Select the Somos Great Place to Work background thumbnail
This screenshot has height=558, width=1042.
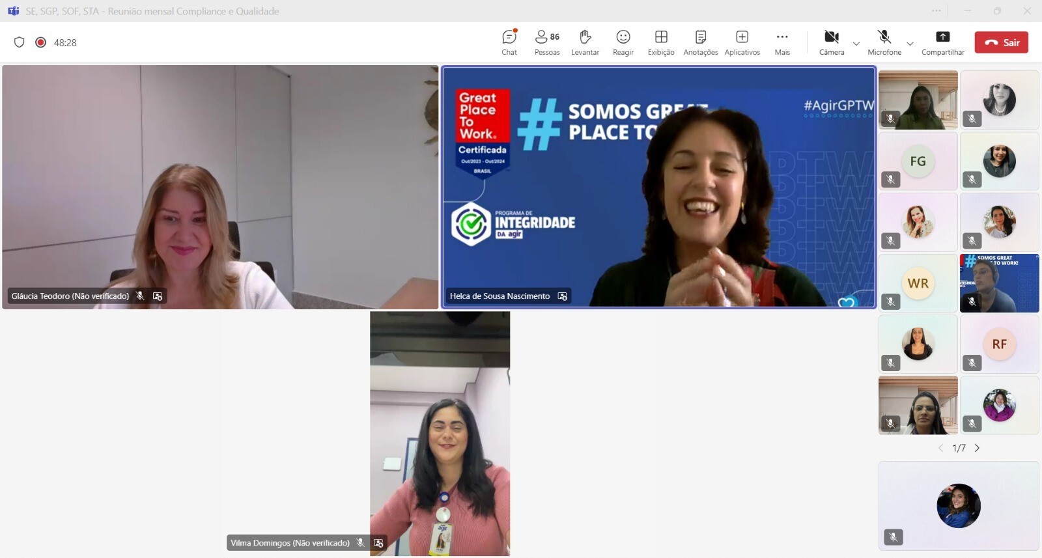pos(1000,283)
